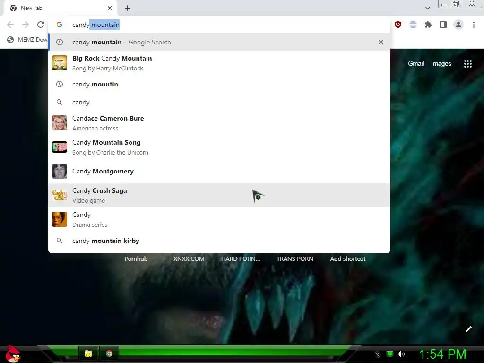The image size is (484, 363).
Task: Click the browser back arrow
Action: pyautogui.click(x=10, y=25)
